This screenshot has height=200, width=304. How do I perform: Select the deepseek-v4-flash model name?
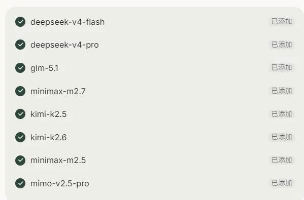pos(67,22)
